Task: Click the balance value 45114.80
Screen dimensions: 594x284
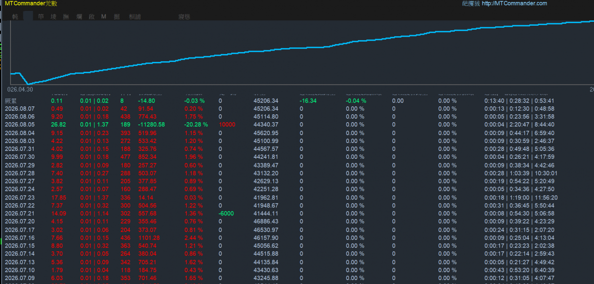Action: point(266,117)
